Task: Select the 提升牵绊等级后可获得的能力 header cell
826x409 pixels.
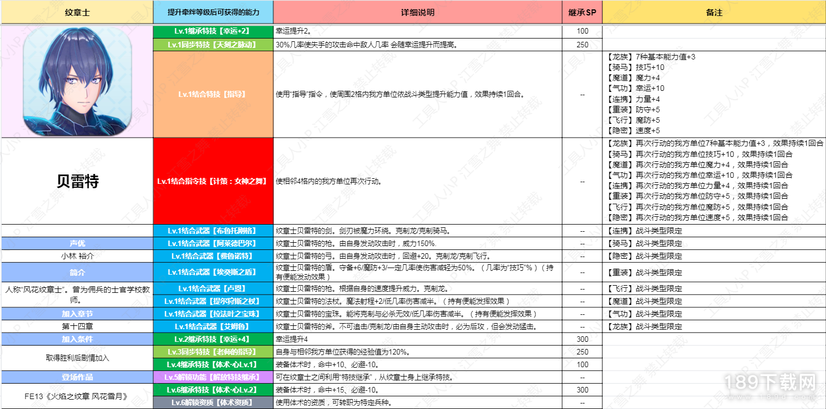Action: click(213, 12)
